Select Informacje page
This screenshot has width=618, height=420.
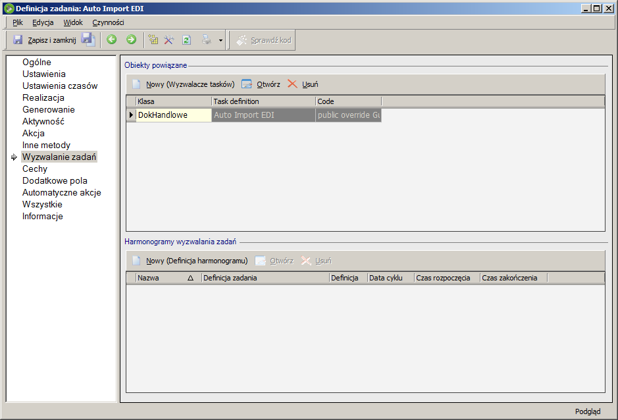point(43,216)
